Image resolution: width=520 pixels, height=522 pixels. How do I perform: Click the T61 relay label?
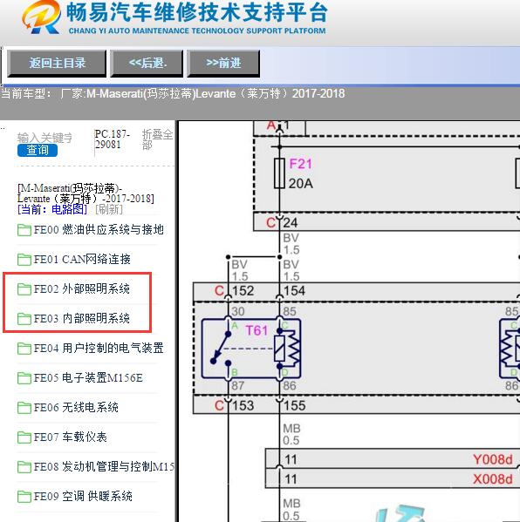click(x=257, y=330)
